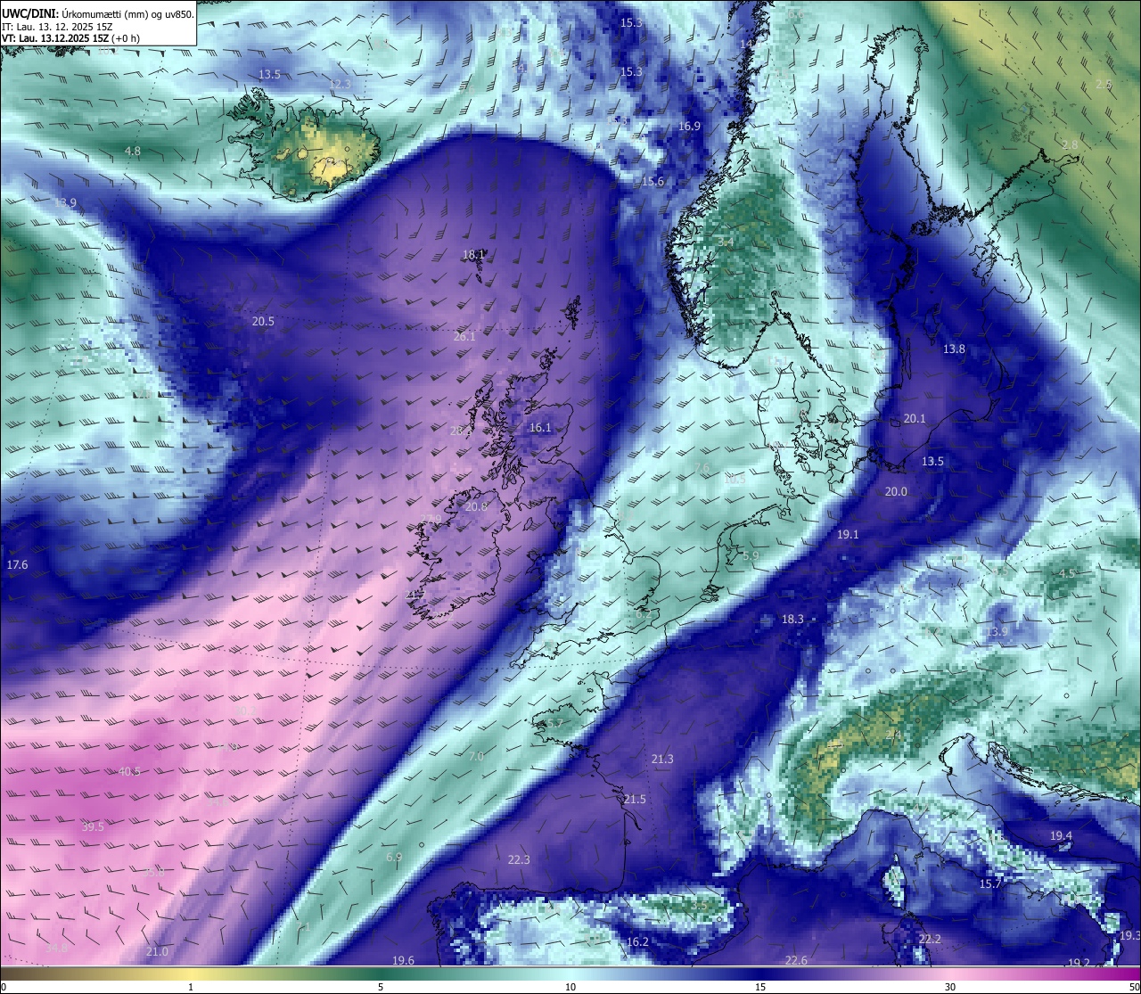This screenshot has height=994, width=1141.
Task: Click the 21.5 value label
Action: point(634,800)
